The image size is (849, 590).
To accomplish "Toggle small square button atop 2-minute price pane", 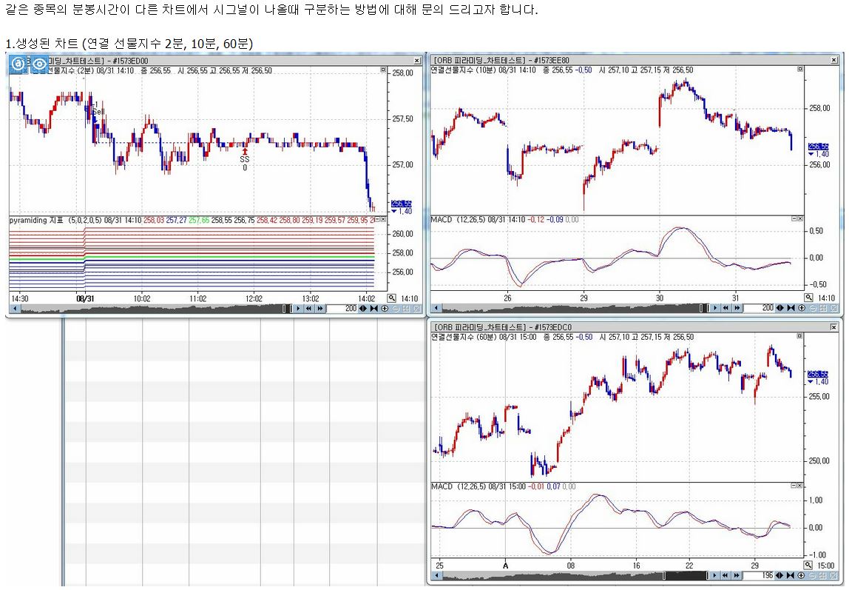I will [383, 70].
